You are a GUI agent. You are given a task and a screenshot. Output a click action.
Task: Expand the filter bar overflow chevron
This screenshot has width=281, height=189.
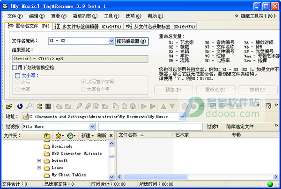pos(276,126)
